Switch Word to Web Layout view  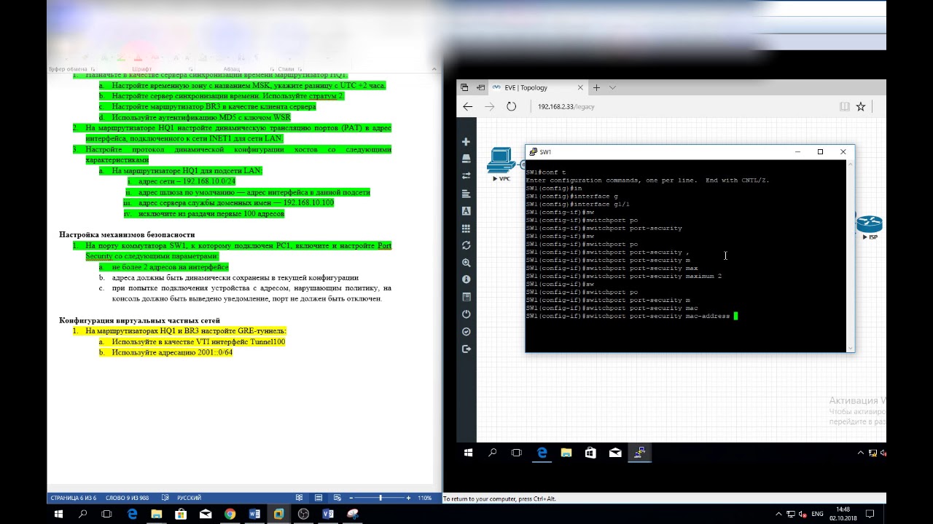pos(337,498)
